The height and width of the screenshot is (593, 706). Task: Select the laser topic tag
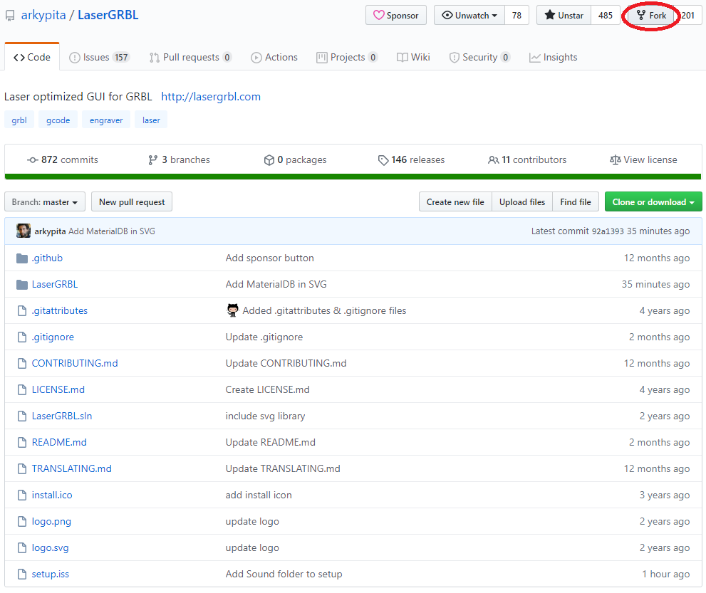[151, 120]
